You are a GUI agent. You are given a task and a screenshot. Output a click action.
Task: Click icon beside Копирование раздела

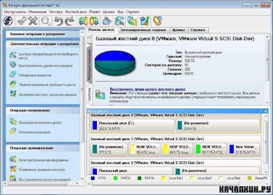click(x=13, y=131)
